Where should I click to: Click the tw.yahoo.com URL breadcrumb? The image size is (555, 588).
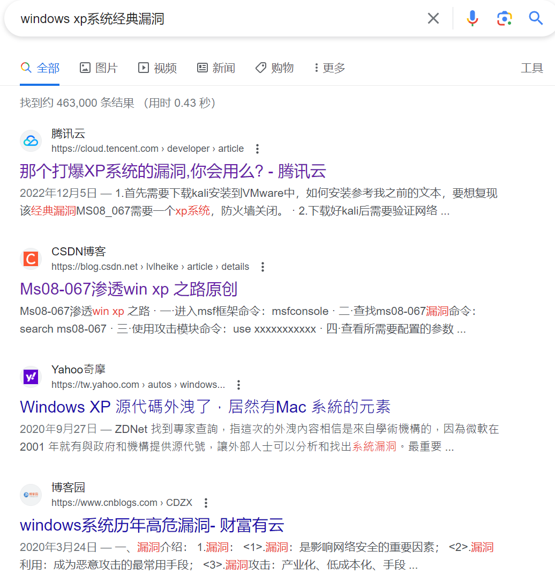pos(138,385)
